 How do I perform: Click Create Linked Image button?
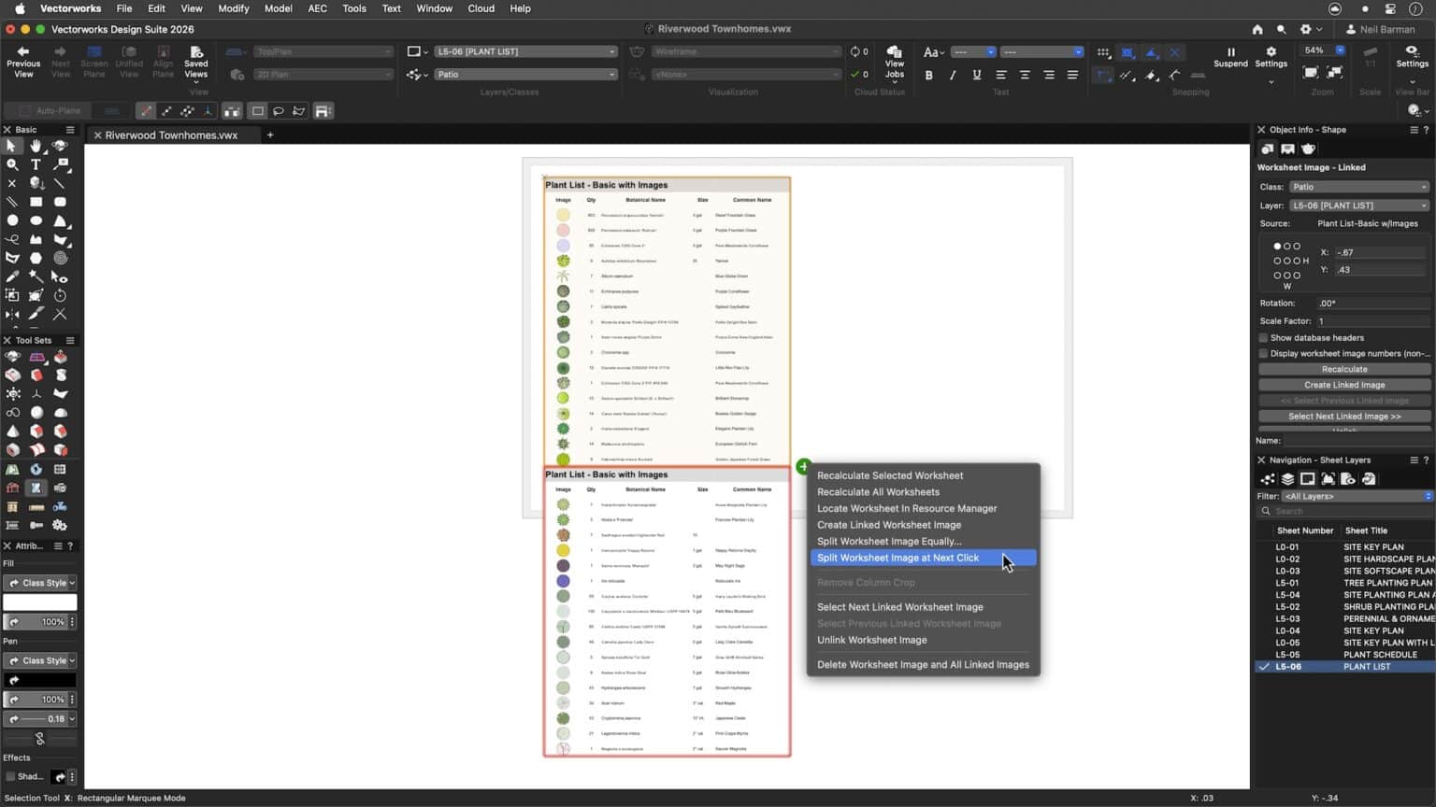point(1343,384)
